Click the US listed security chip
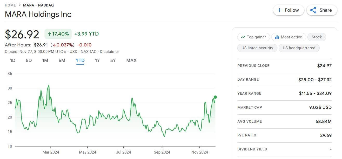 point(257,48)
